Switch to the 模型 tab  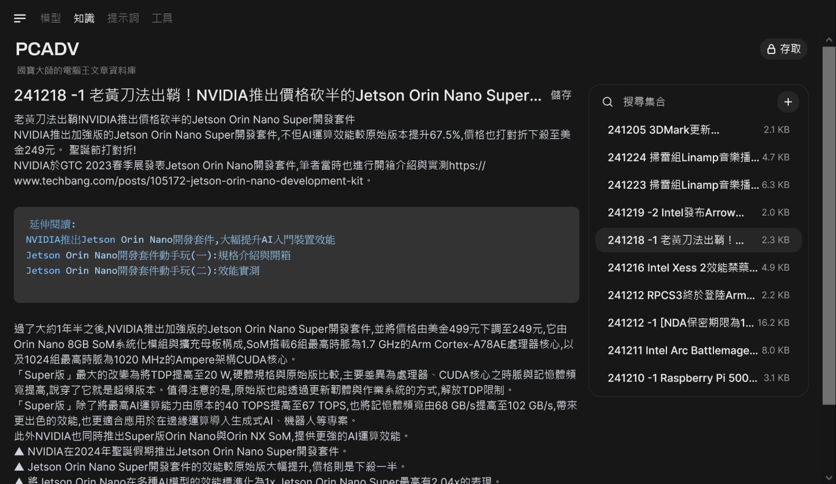(51, 18)
